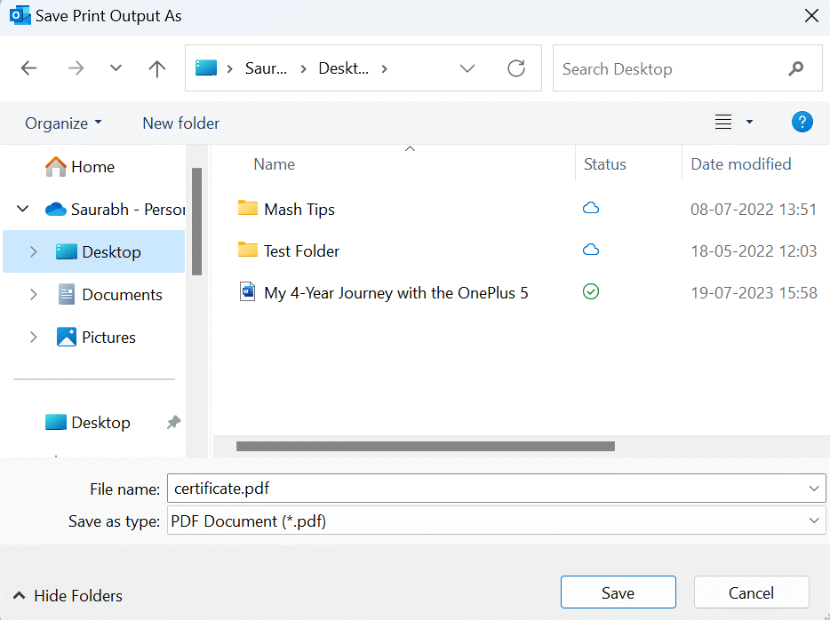This screenshot has height=620, width=830.
Task: Go back using the back arrow
Action: coord(28,68)
